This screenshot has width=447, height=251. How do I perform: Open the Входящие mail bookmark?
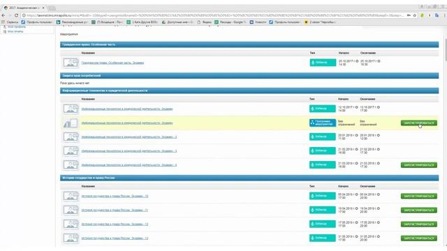[107, 22]
